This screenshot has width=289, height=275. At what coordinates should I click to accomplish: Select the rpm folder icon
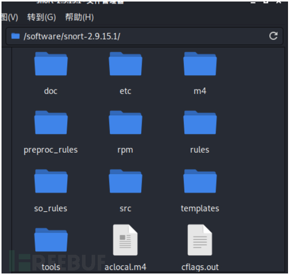coord(126,122)
